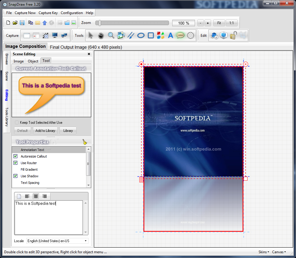Open the Scene side tab
Image resolution: width=296 pixels, height=258 pixels.
click(x=7, y=76)
